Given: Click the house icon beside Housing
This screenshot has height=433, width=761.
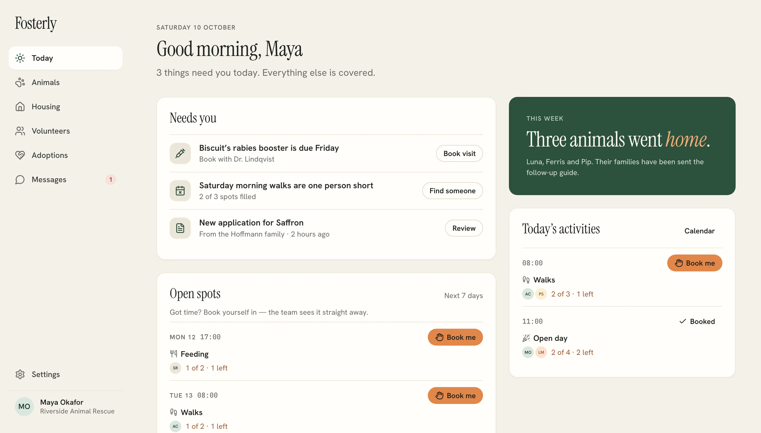Looking at the screenshot, I should click(20, 107).
